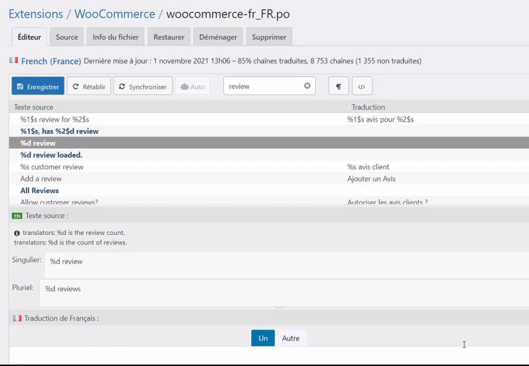Click the Texte source column header
The width and height of the screenshot is (529, 366).
[178, 107]
